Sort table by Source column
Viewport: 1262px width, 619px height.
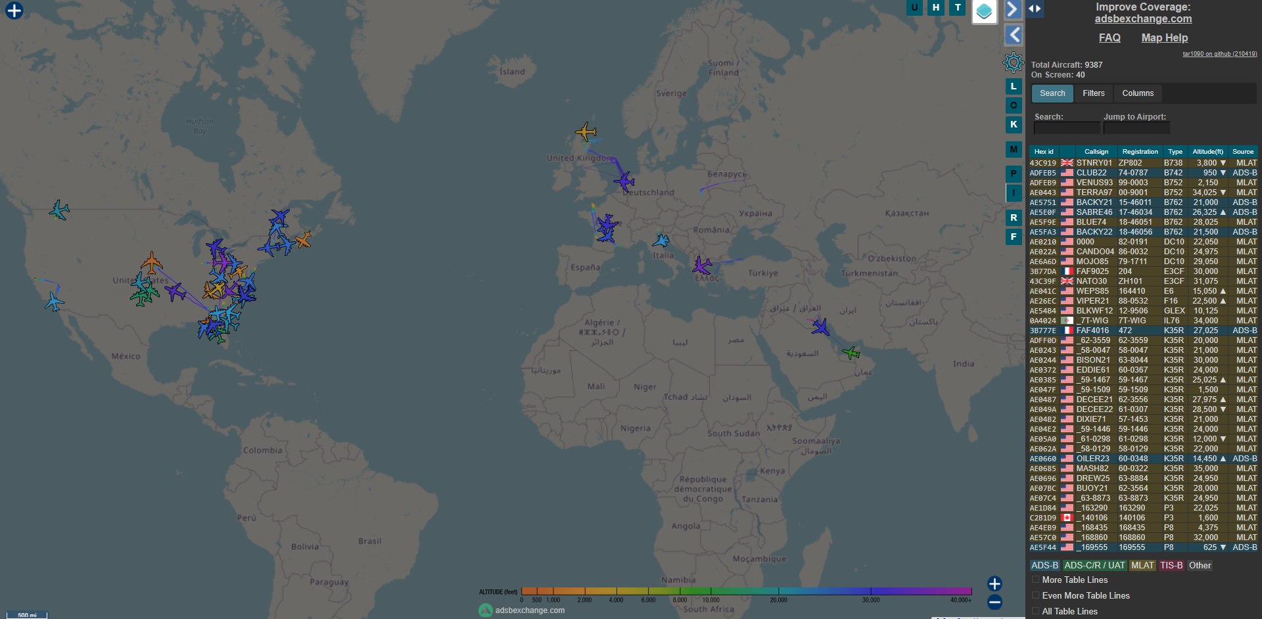[1243, 152]
